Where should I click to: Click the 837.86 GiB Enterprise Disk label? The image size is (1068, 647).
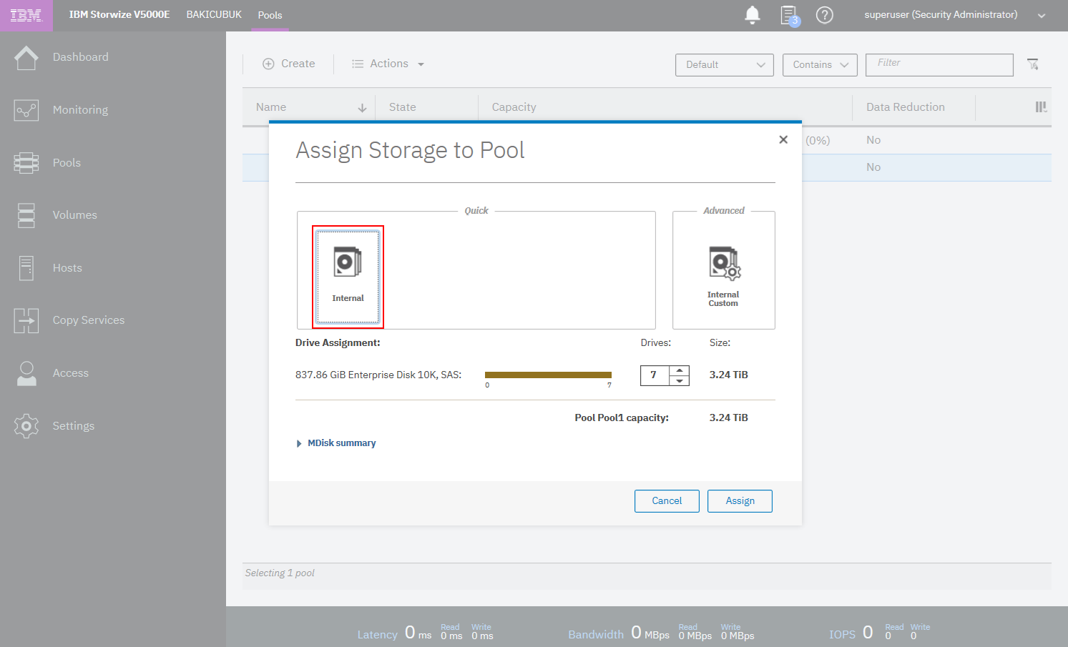coord(378,375)
